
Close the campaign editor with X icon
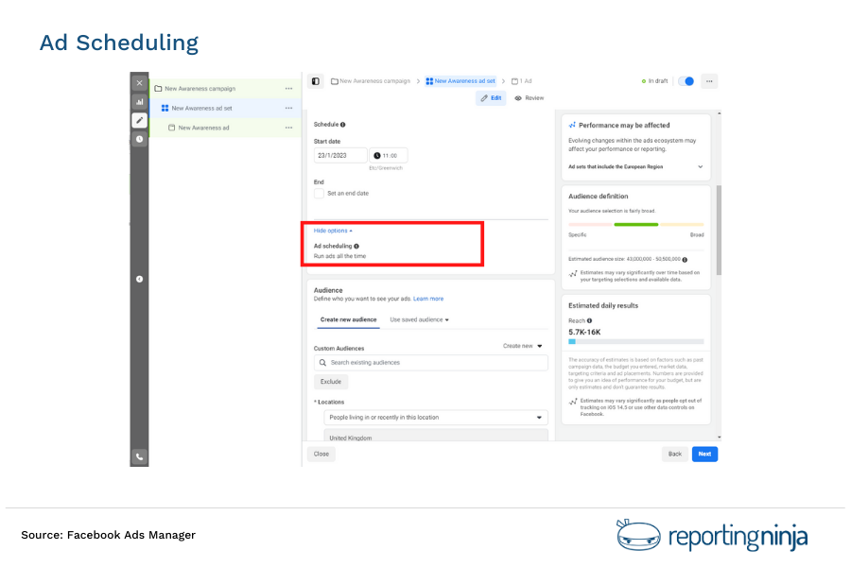pyautogui.click(x=140, y=83)
